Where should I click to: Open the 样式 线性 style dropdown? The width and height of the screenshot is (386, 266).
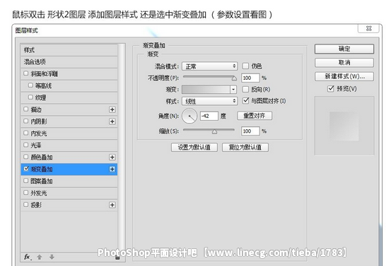(210, 101)
